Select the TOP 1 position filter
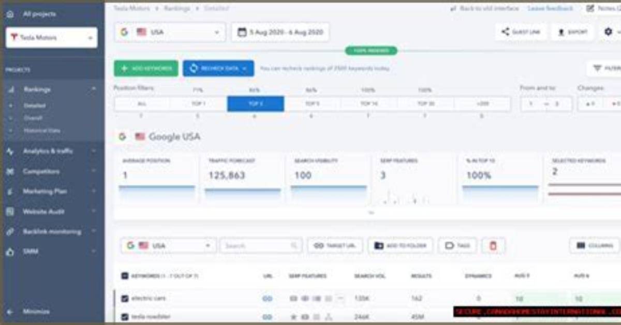This screenshot has width=621, height=325. pos(199,104)
